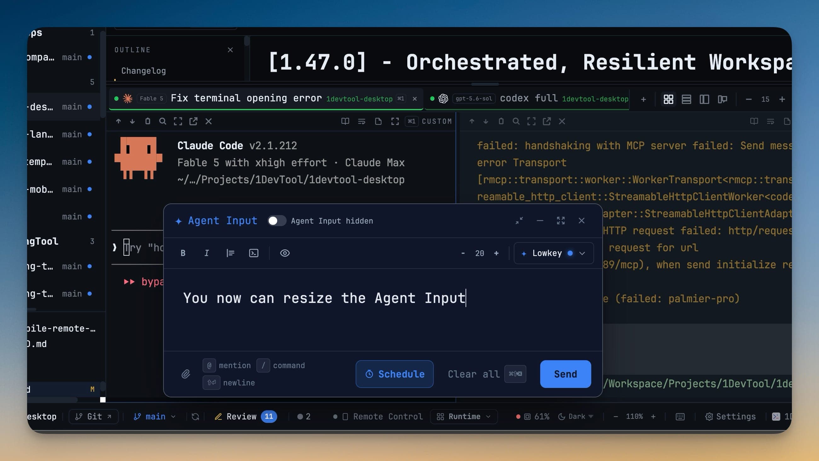Click the Italic formatting icon in Agent Input
Image resolution: width=819 pixels, height=461 pixels.
tap(206, 253)
